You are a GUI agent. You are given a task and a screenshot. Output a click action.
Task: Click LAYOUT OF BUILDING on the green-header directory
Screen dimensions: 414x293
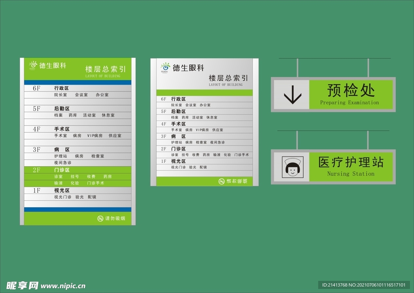point(103,76)
